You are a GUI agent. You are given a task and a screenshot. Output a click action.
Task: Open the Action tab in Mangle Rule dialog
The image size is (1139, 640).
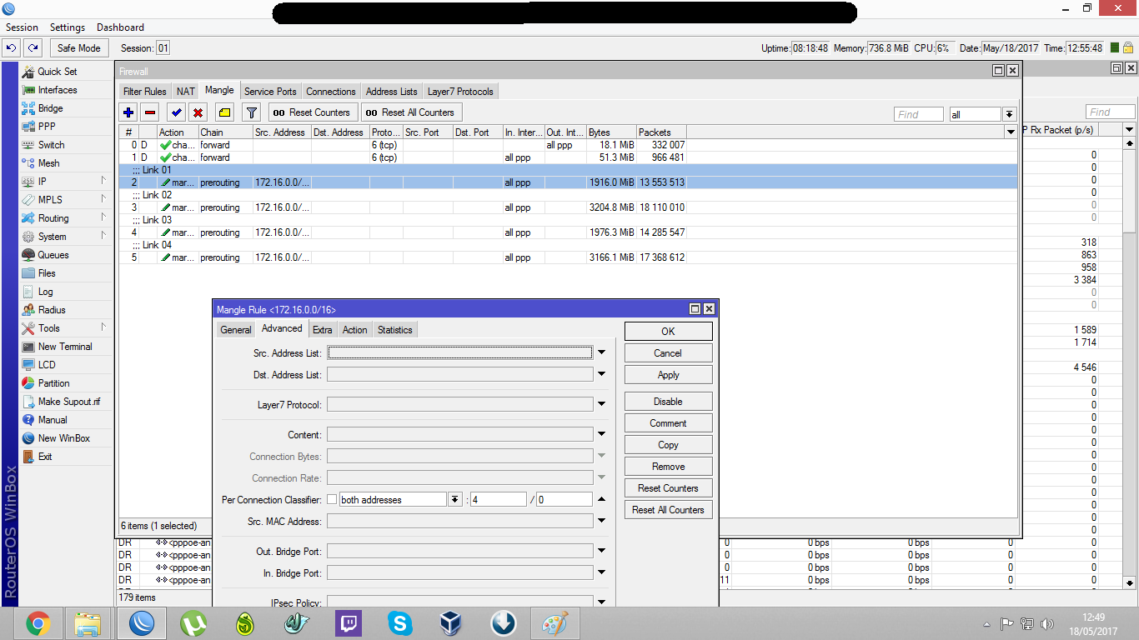[354, 330]
